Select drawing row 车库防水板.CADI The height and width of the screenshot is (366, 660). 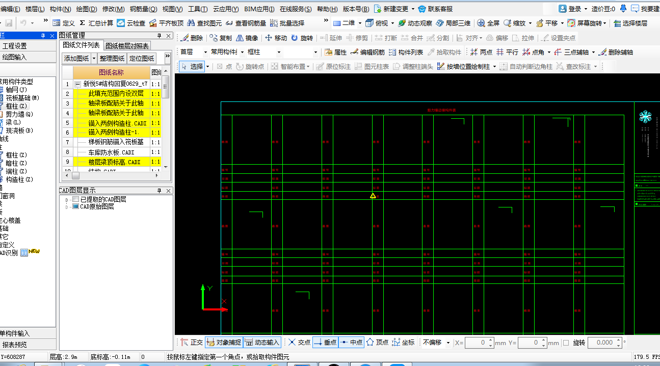pyautogui.click(x=111, y=152)
